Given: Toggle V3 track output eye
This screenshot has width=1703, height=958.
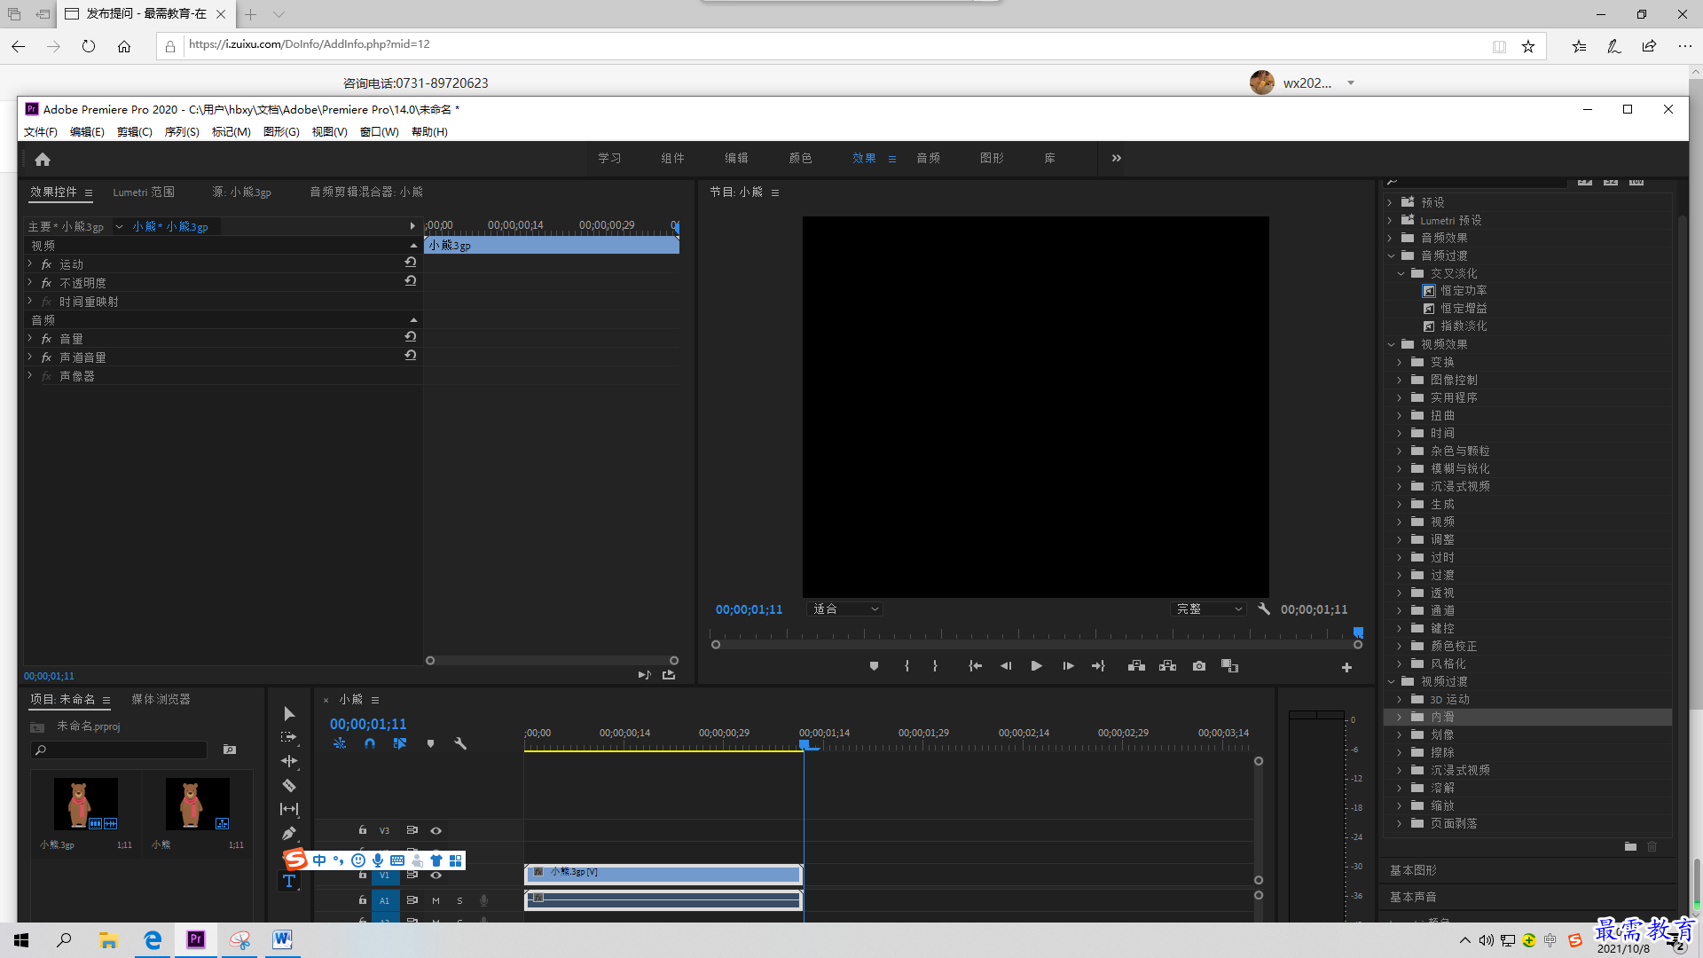Looking at the screenshot, I should (436, 831).
